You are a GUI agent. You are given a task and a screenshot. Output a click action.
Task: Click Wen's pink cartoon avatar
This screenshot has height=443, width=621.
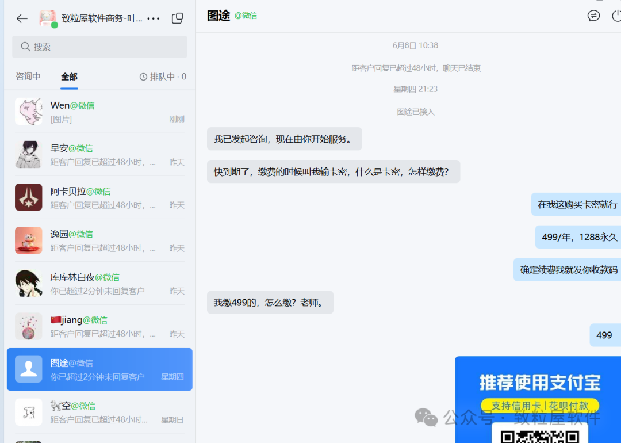point(29,112)
